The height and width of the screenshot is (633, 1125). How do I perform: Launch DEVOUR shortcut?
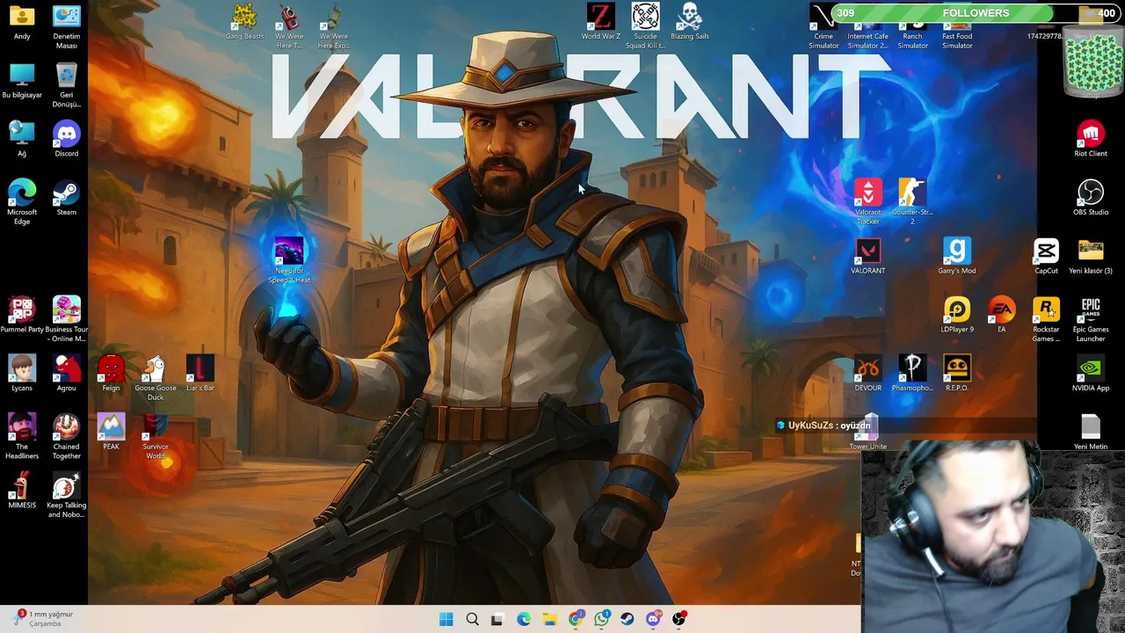867,375
